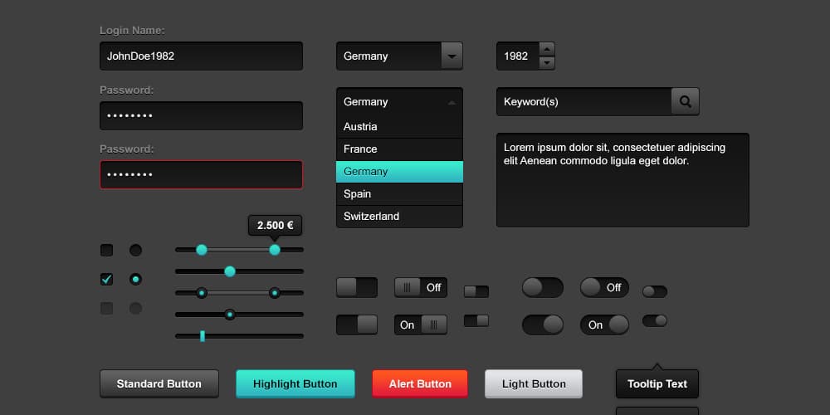Image resolution: width=830 pixels, height=415 pixels.
Task: Choose highlighted Germany option in list
Action: point(400,172)
